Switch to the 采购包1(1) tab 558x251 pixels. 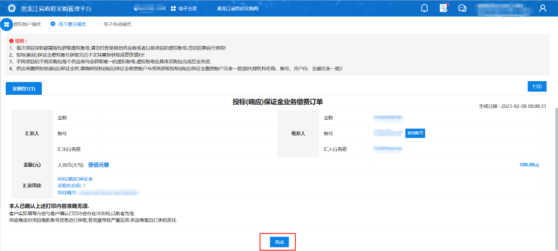(24, 88)
